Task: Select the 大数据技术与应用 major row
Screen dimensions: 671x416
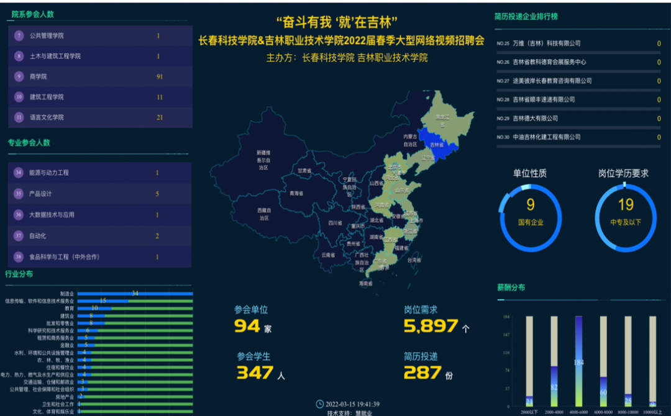Action: point(100,215)
